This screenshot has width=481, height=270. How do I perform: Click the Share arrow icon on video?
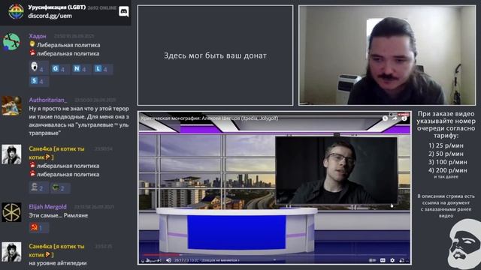tap(395, 118)
